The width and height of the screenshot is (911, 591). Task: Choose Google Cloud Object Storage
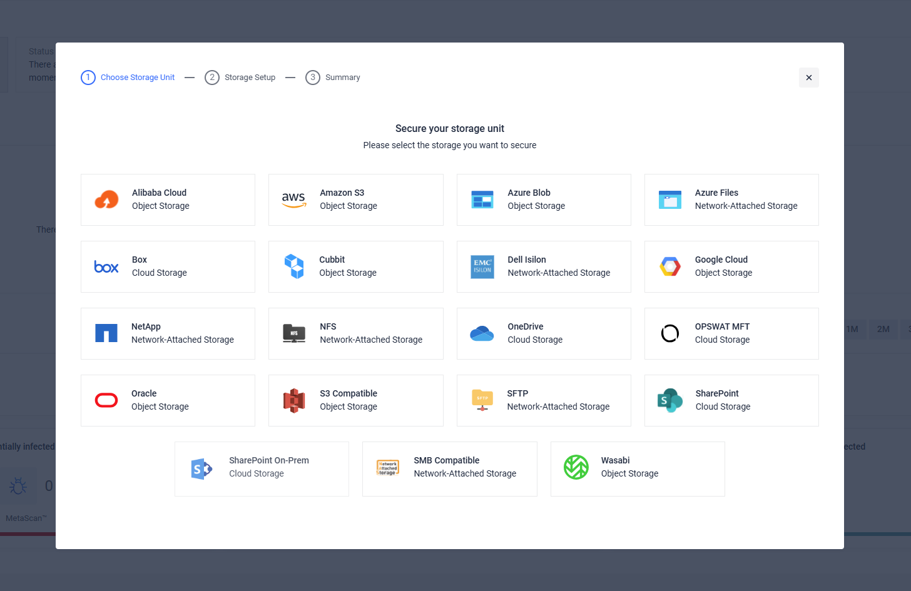coord(731,266)
